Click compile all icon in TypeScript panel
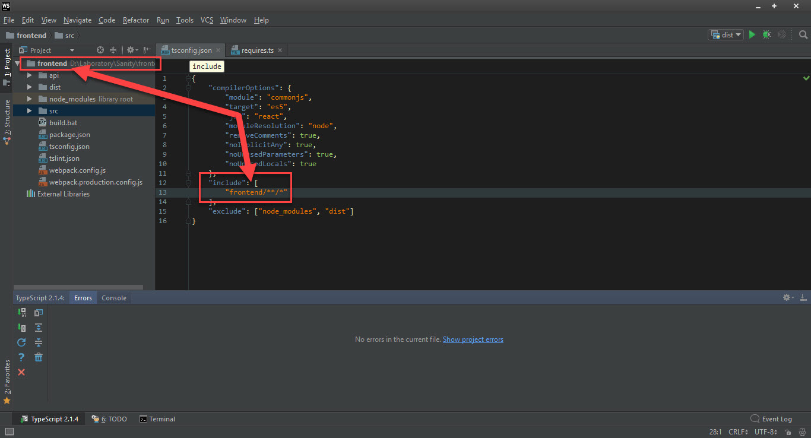This screenshot has width=811, height=438. point(21,313)
